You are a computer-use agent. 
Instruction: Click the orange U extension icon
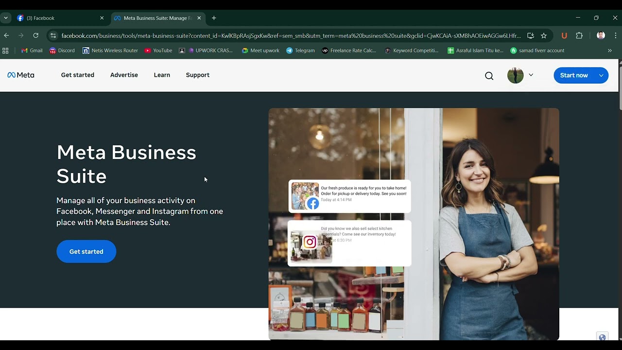tap(564, 35)
